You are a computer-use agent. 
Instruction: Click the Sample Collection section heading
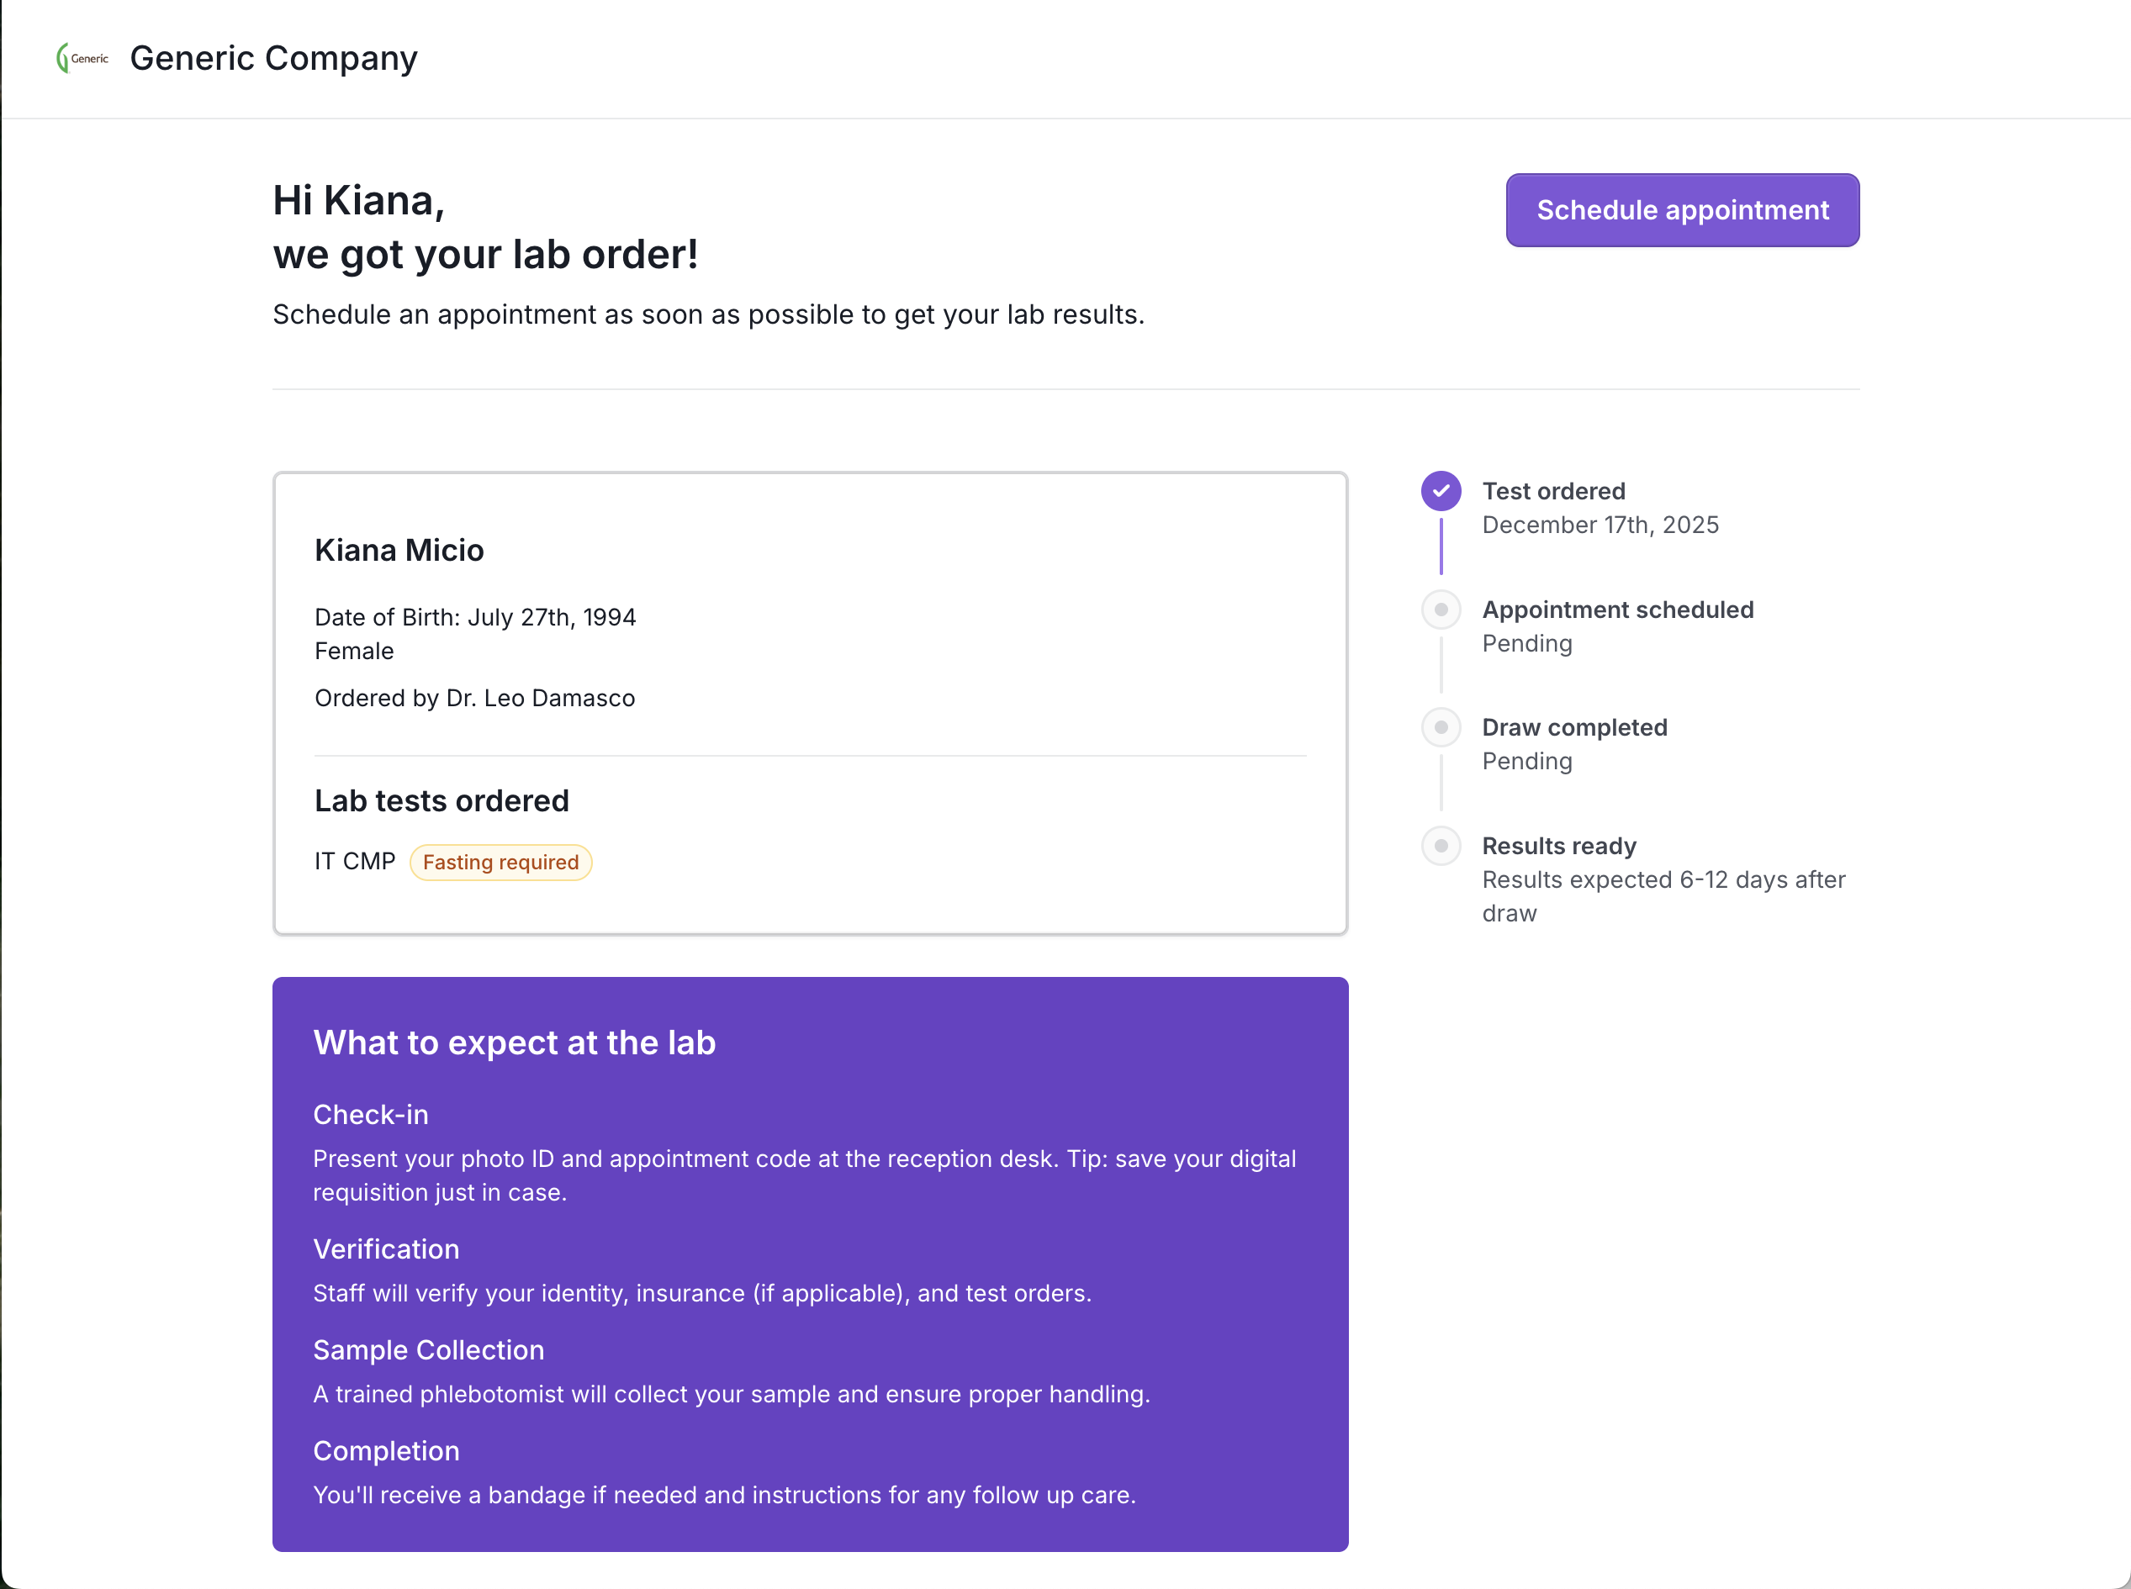point(428,1350)
